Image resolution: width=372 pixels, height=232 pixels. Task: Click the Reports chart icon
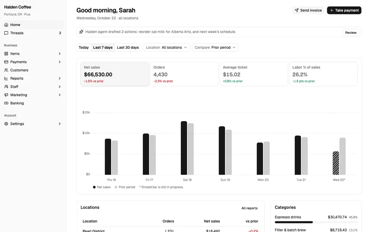pyautogui.click(x=6, y=78)
